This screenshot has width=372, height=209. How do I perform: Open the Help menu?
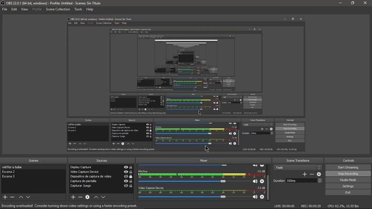(90, 9)
